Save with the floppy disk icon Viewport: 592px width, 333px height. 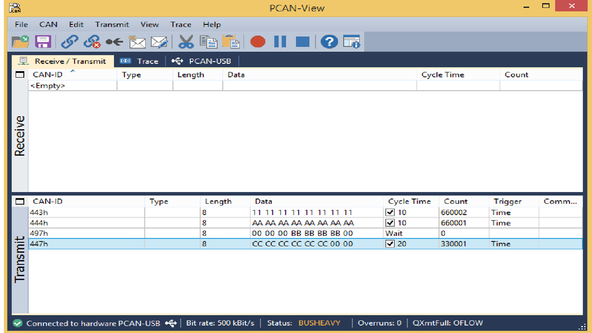43,41
